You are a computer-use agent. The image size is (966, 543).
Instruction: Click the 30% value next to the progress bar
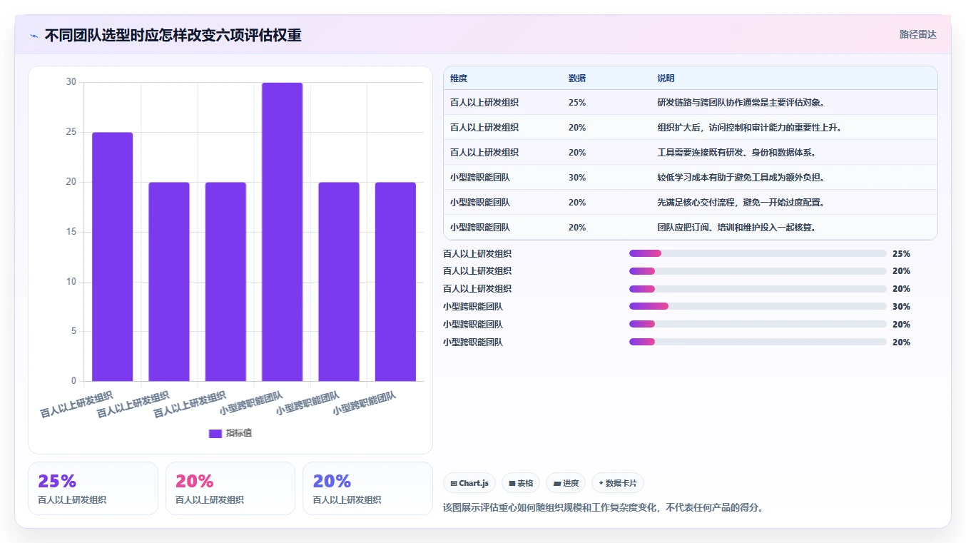point(901,307)
